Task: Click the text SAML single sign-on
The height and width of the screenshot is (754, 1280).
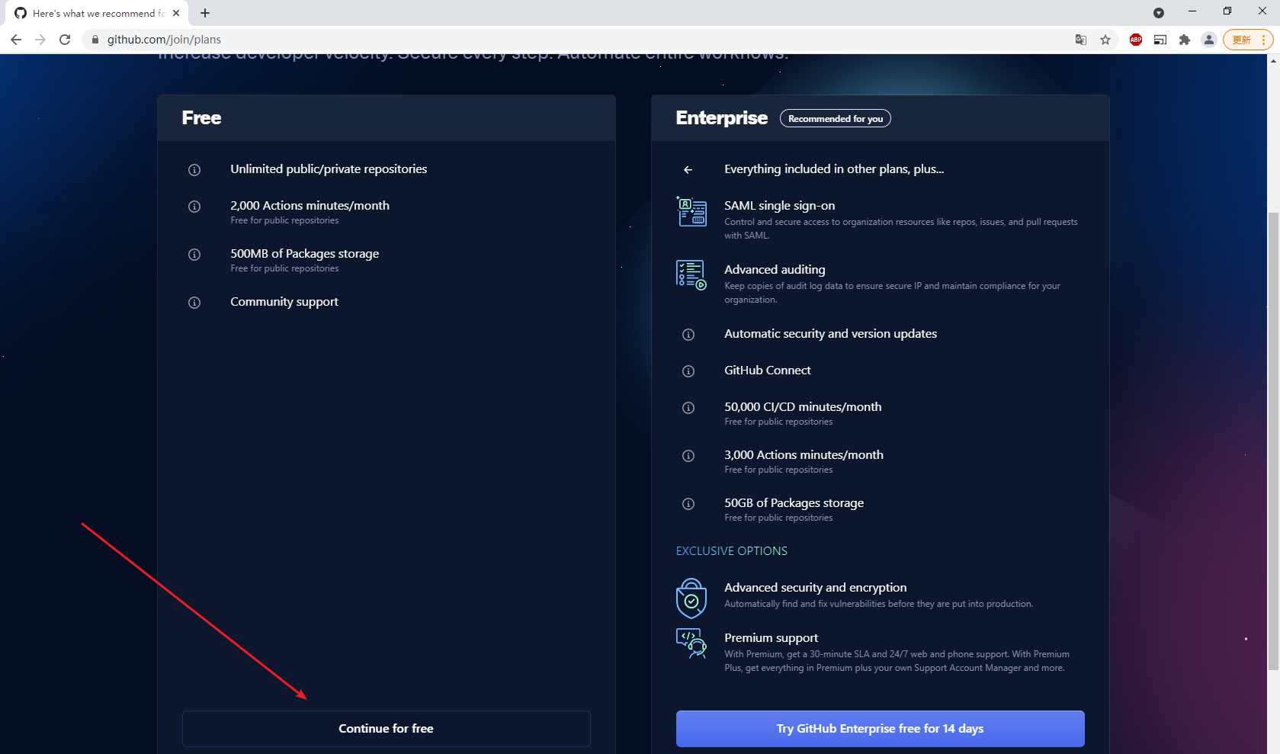Action: click(780, 206)
